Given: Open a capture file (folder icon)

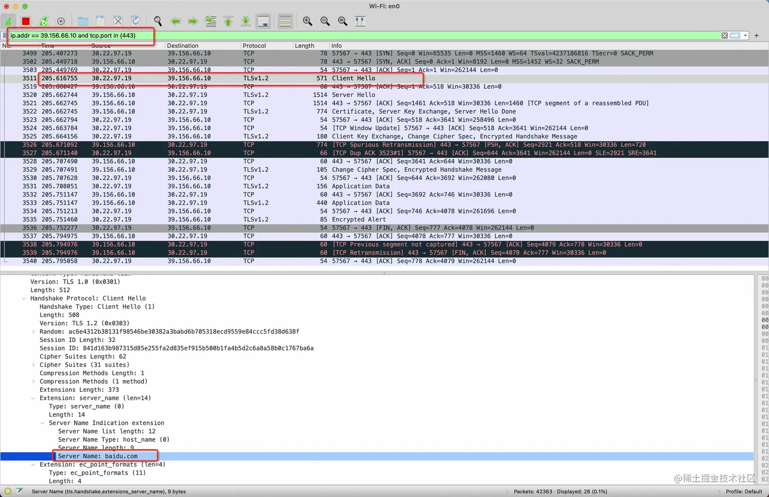Looking at the screenshot, I should 83,21.
